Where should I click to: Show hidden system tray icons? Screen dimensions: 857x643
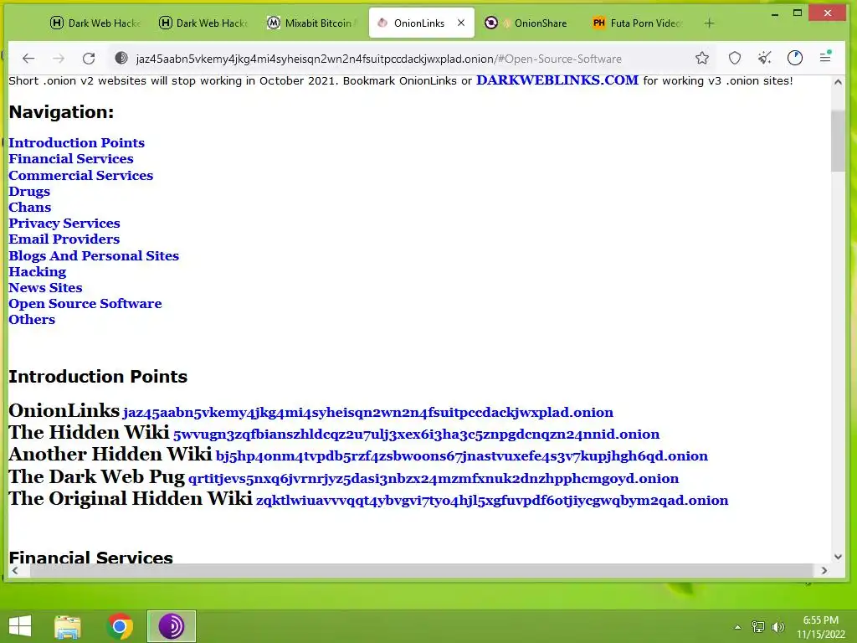pyautogui.click(x=737, y=627)
